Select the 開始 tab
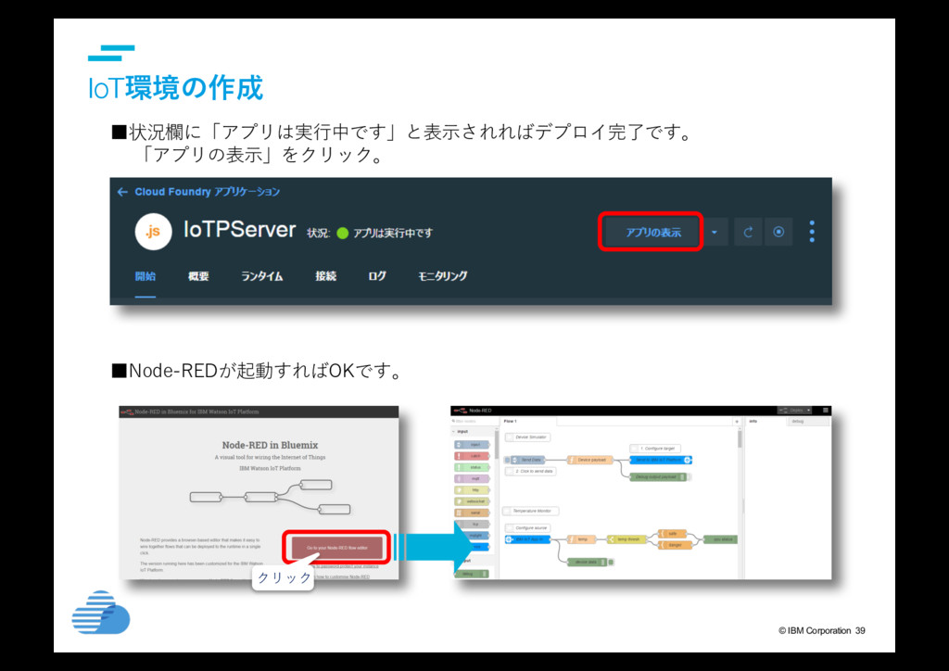The width and height of the screenshot is (949, 671). (x=146, y=276)
